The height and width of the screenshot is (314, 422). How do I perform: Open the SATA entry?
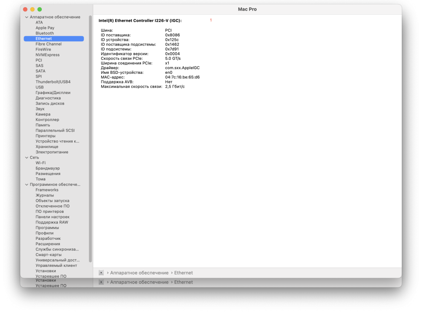coord(41,71)
